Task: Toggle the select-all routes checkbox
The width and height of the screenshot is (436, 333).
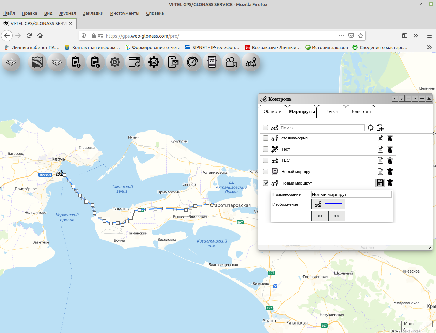Action: click(x=265, y=128)
